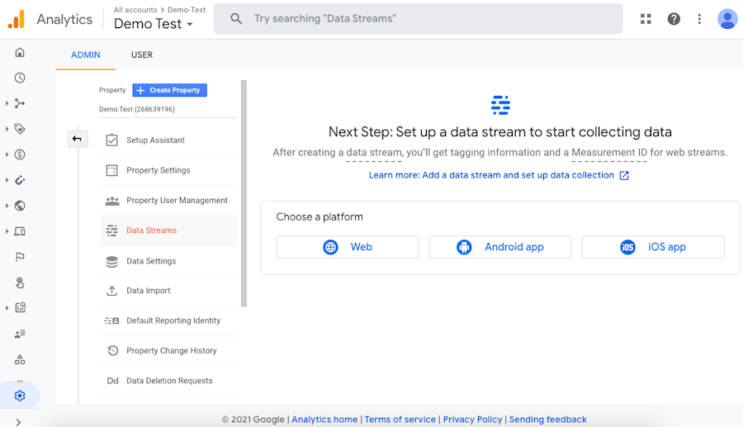Open the Privacy Policy footer link

coord(472,420)
